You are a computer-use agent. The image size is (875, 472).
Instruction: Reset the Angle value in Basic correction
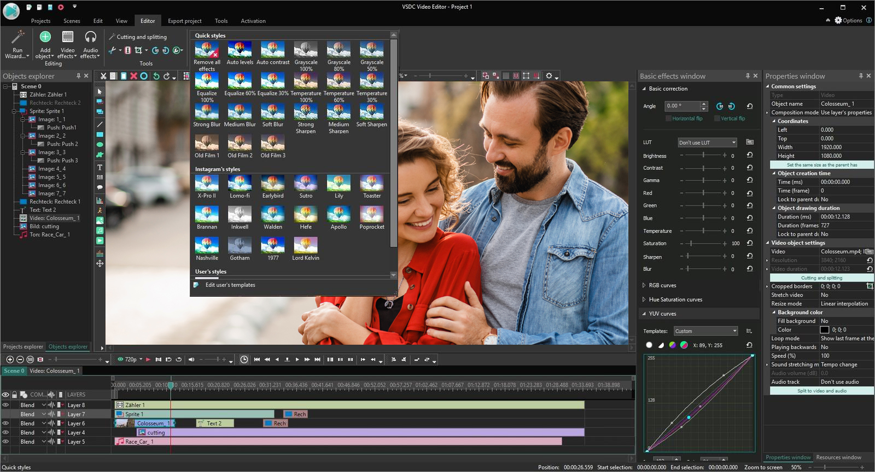coord(749,106)
